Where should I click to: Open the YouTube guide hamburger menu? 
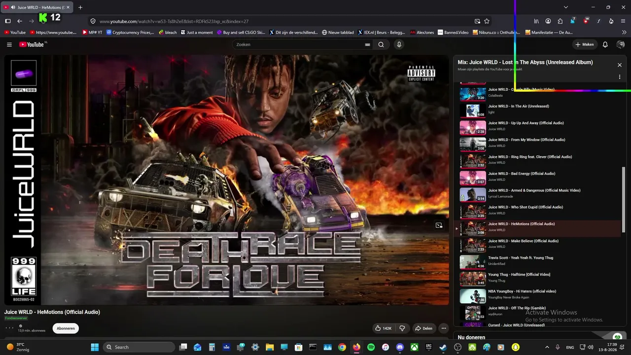(9, 44)
